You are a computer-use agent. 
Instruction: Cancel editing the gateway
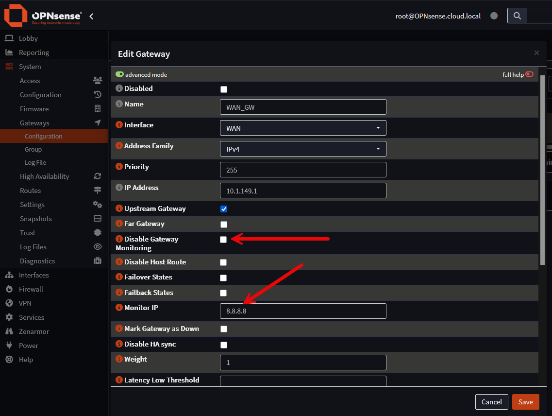click(x=491, y=402)
